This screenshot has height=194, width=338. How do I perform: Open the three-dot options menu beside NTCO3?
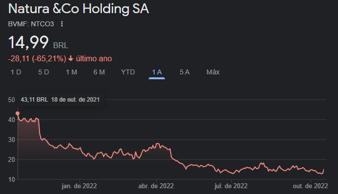(62, 24)
